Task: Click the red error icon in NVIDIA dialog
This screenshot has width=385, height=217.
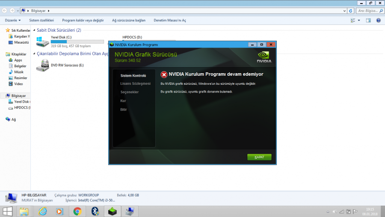Action: 164,74
